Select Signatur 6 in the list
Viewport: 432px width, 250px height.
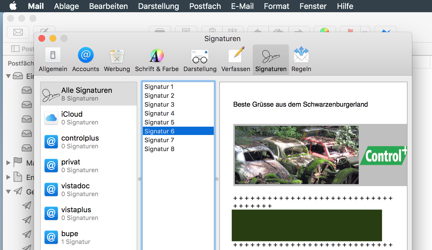tap(178, 131)
